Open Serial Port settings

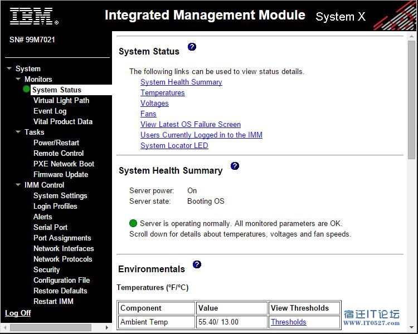50,227
